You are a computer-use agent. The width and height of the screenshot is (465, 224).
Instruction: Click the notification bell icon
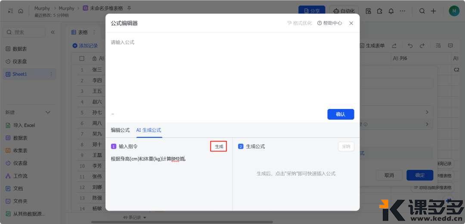click(390, 11)
